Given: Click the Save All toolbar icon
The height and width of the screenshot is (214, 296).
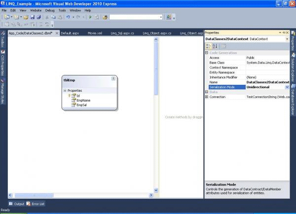Looking at the screenshot, I should point(39,17).
